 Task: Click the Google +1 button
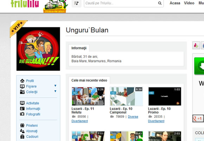198,118
